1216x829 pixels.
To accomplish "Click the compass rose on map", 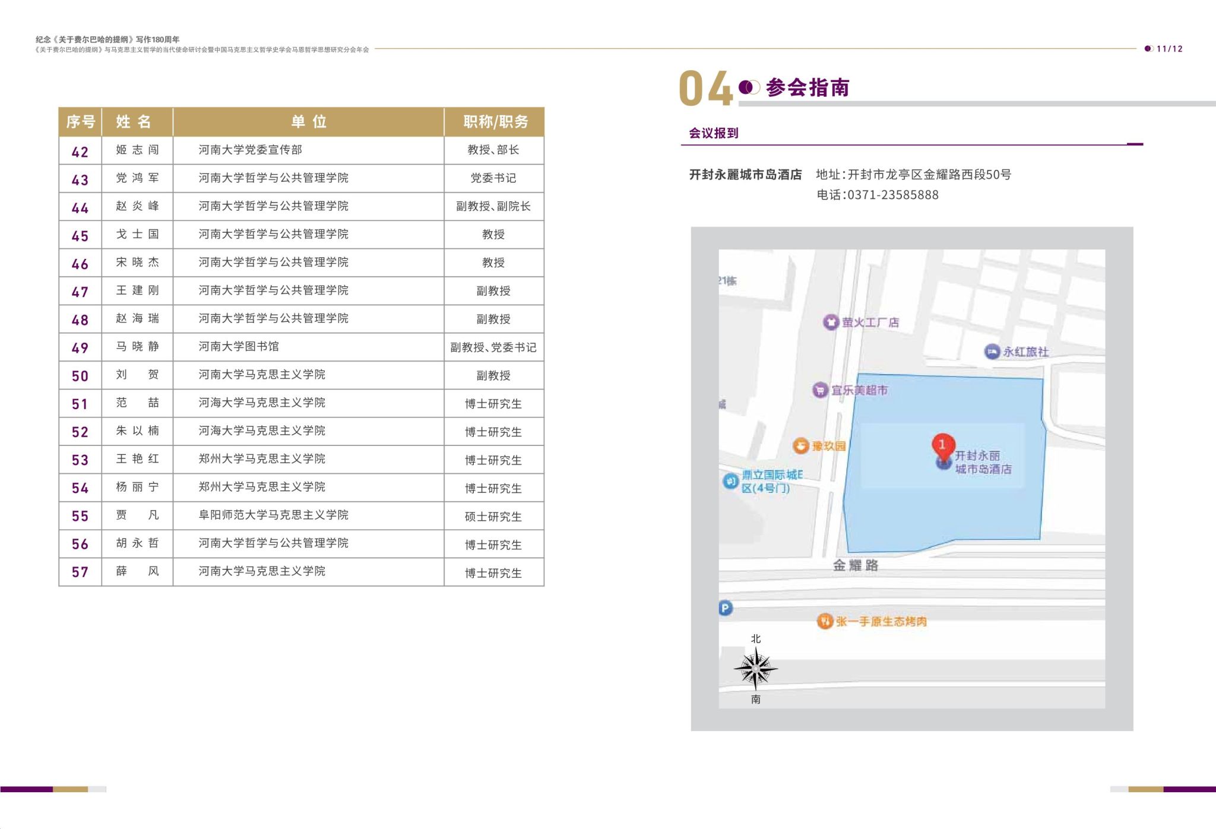I will (x=755, y=669).
